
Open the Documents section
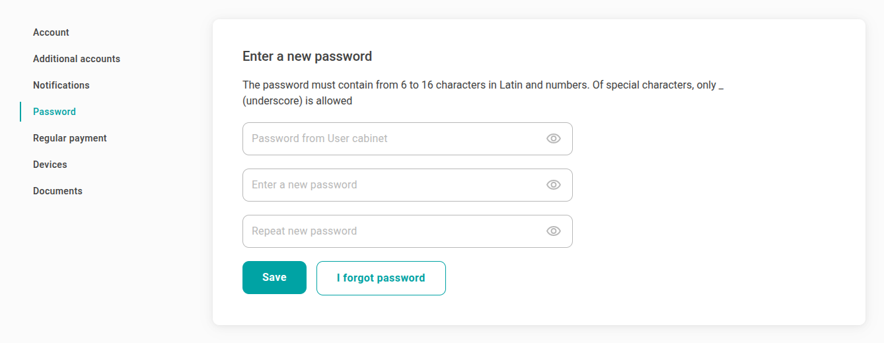[57, 191]
